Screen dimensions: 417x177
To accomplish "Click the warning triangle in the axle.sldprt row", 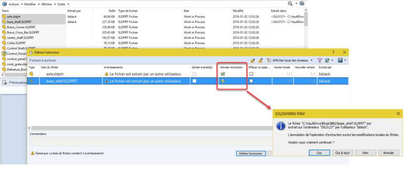I will (x=107, y=74).
